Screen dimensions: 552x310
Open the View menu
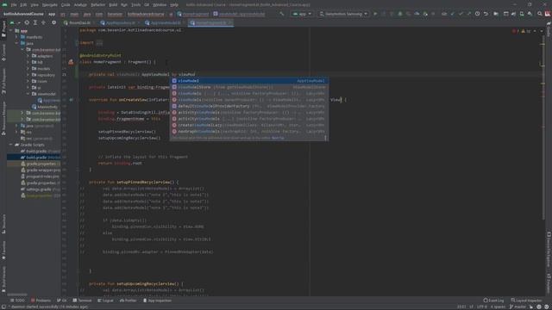[34, 5]
